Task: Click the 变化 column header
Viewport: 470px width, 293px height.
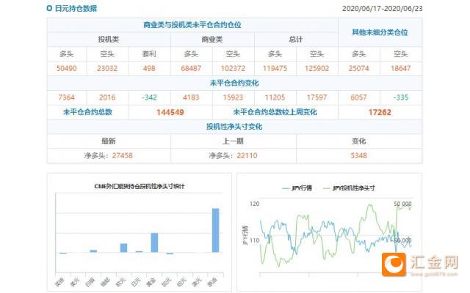Action: click(x=359, y=141)
